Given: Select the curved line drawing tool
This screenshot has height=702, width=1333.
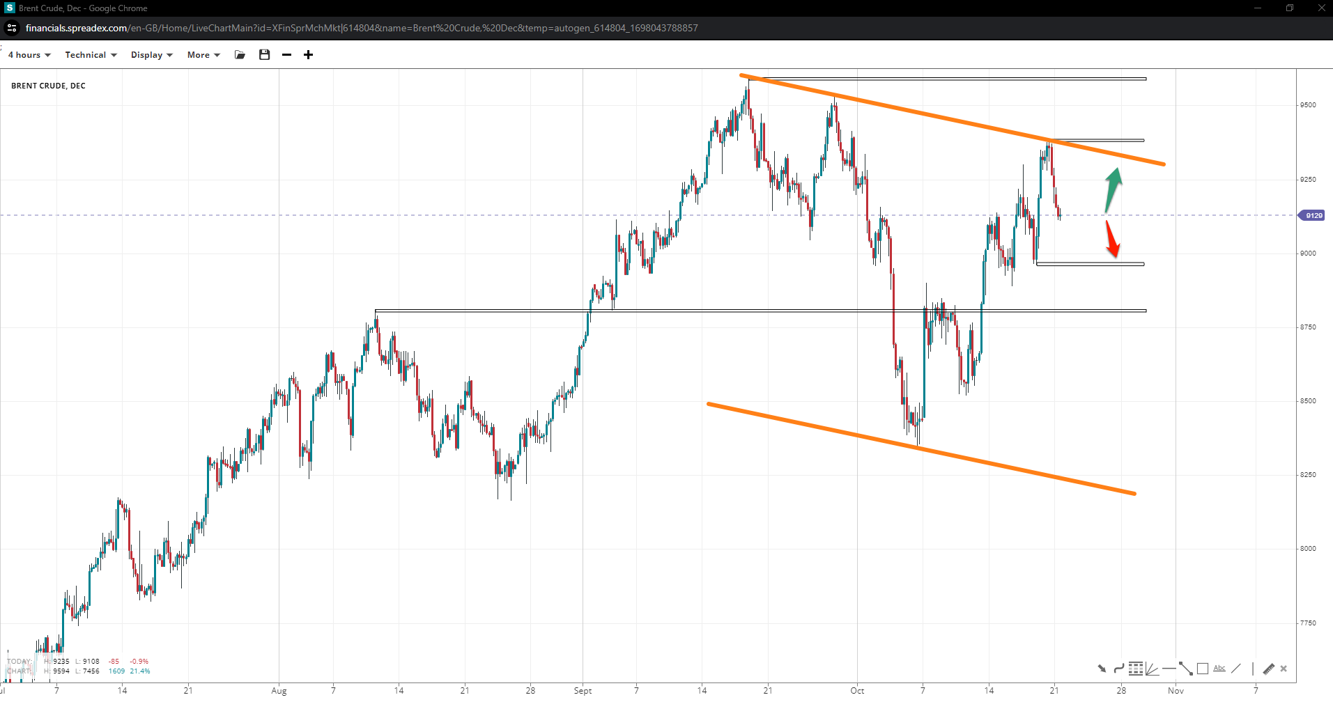Looking at the screenshot, I should point(1118,669).
